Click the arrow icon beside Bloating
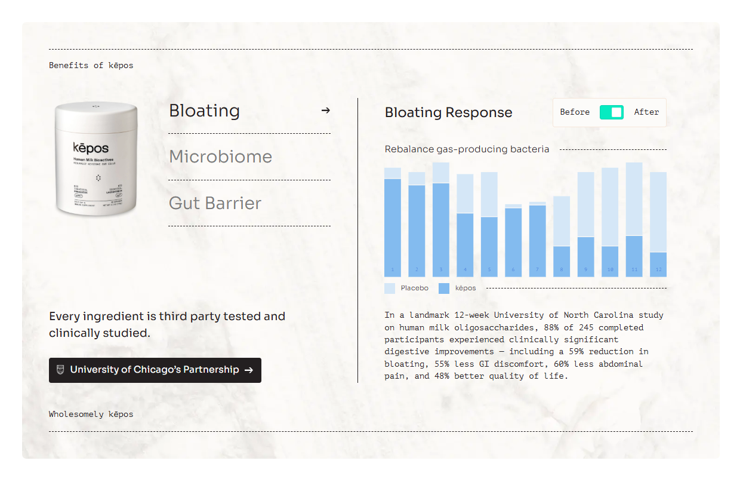Image resolution: width=743 pixels, height=485 pixels. coord(325,110)
